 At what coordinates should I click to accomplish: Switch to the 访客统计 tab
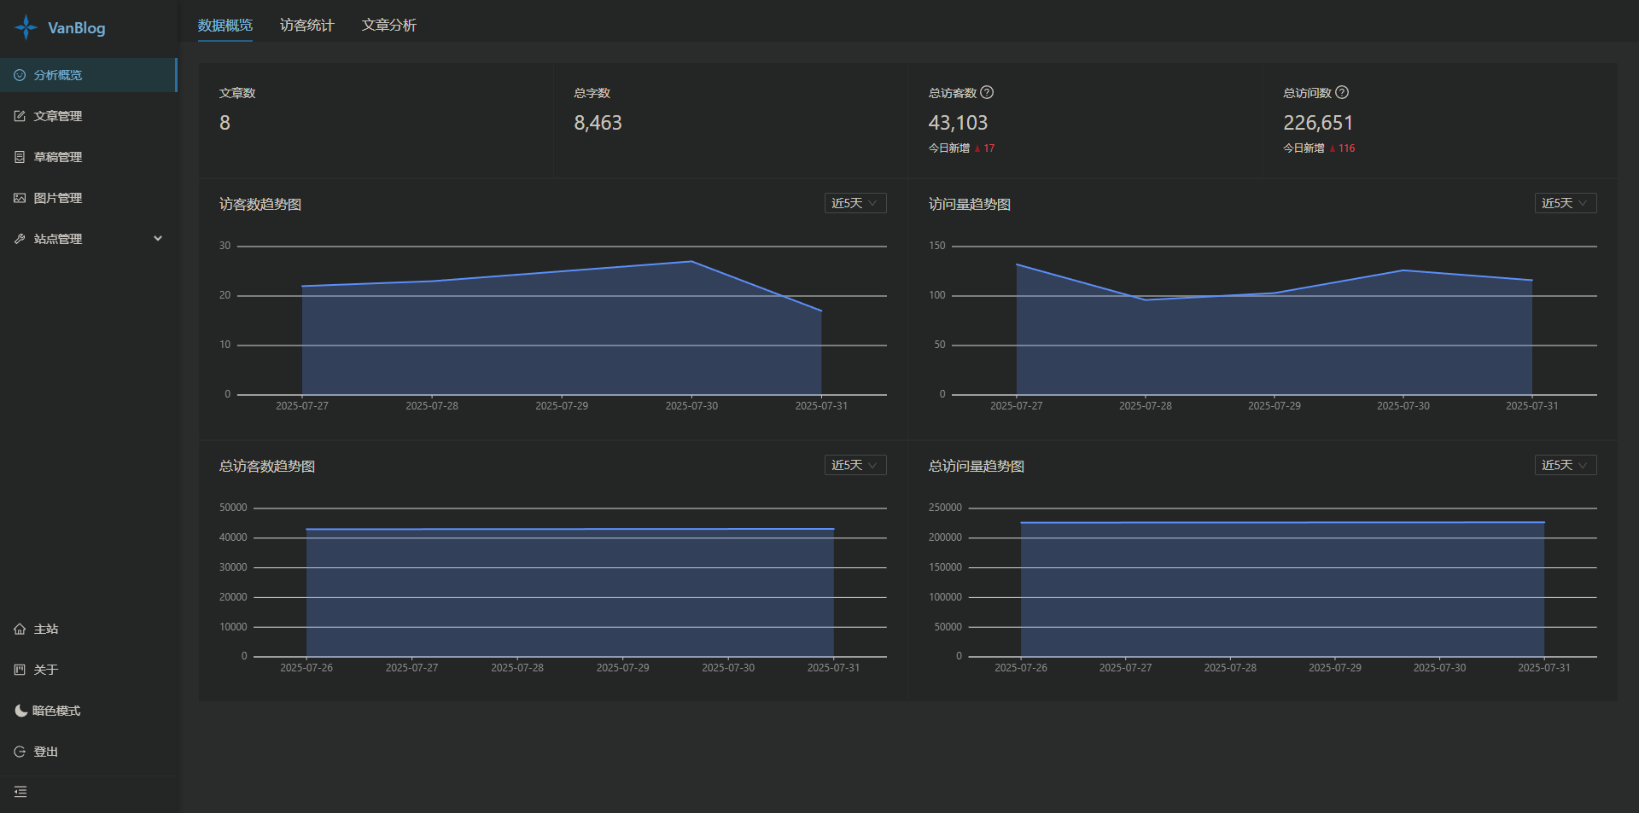point(306,26)
